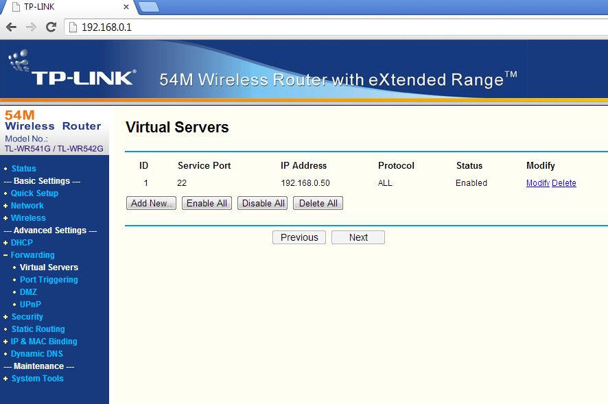Open Quick Setup in the sidebar
Screen dimensions: 608x404
[x=34, y=193]
